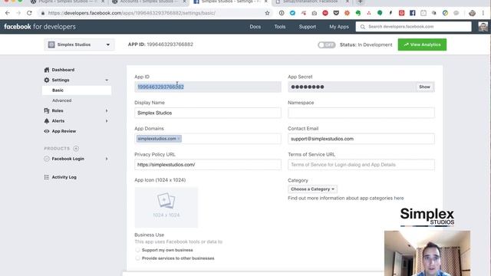Open Choose a Category dropdown
Viewport: 491px width, 276px height.
pos(312,189)
